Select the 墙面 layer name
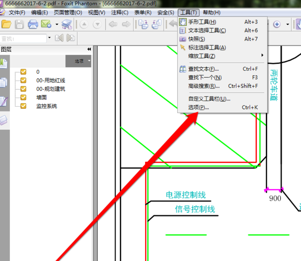 [x=41, y=97]
